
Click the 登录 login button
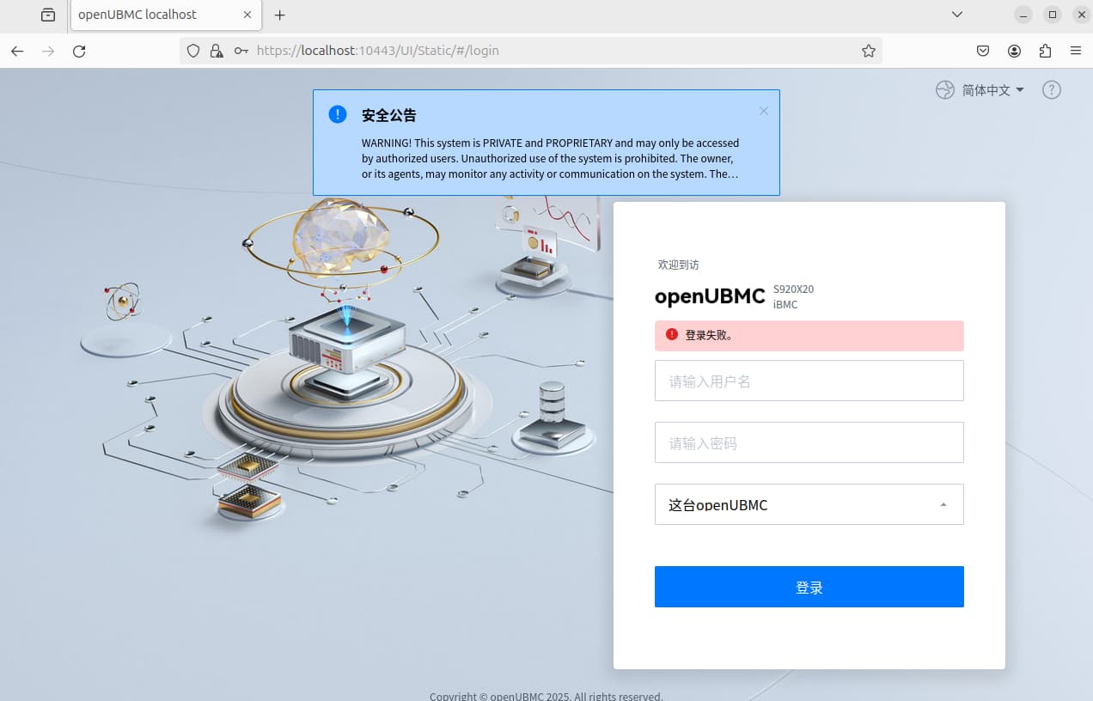coord(809,587)
